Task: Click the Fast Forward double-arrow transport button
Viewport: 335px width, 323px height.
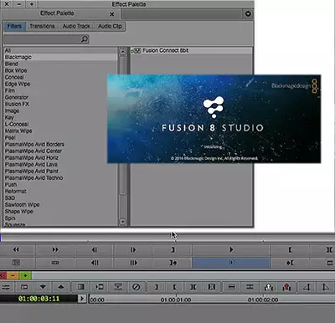Action: [55, 249]
